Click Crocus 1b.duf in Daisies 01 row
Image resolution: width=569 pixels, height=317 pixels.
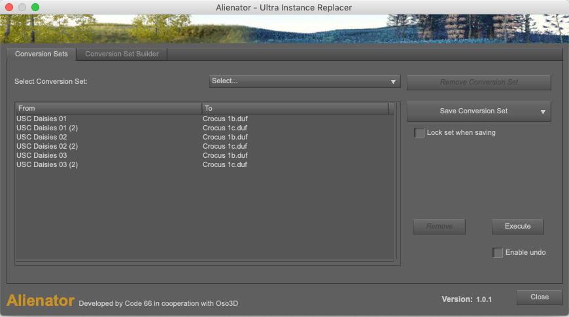point(225,119)
